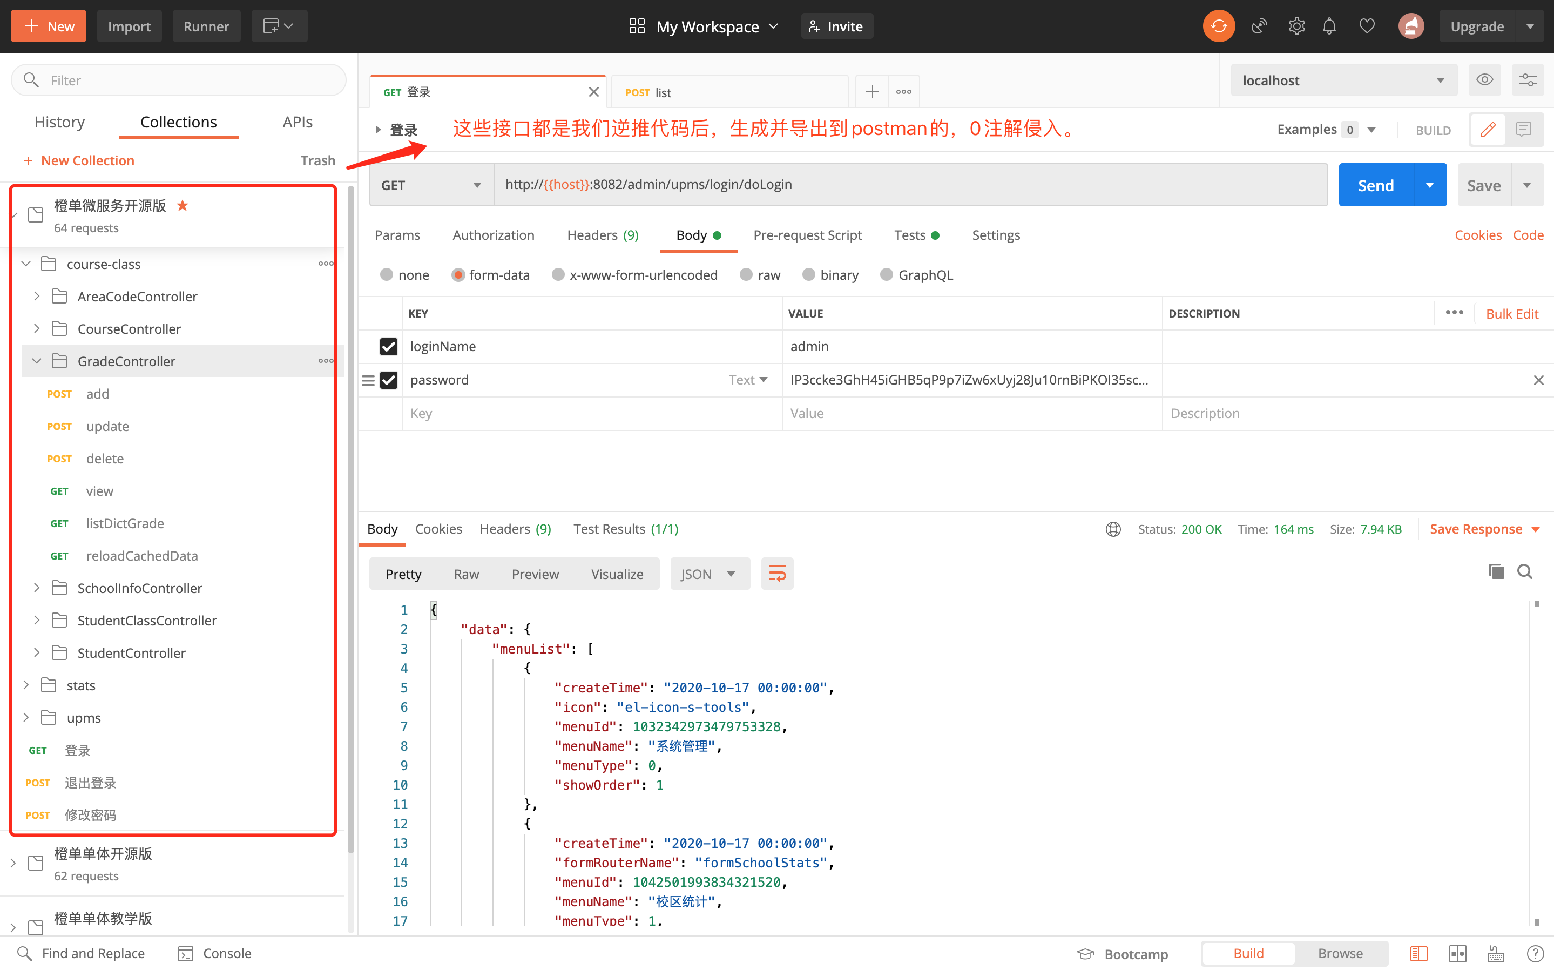1554x970 pixels.
Task: Open the GET method dropdown
Action: pos(431,185)
